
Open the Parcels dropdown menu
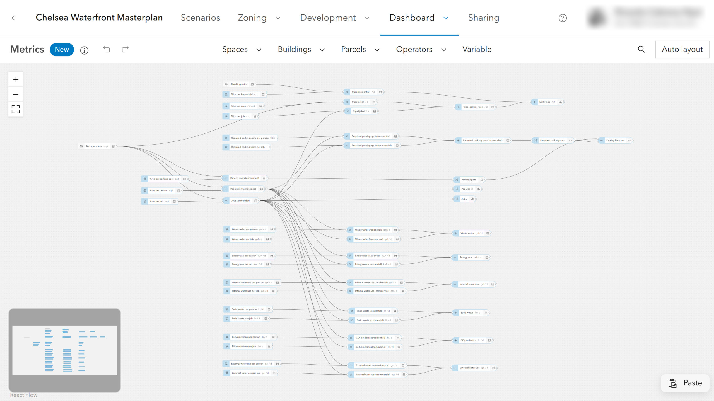360,49
